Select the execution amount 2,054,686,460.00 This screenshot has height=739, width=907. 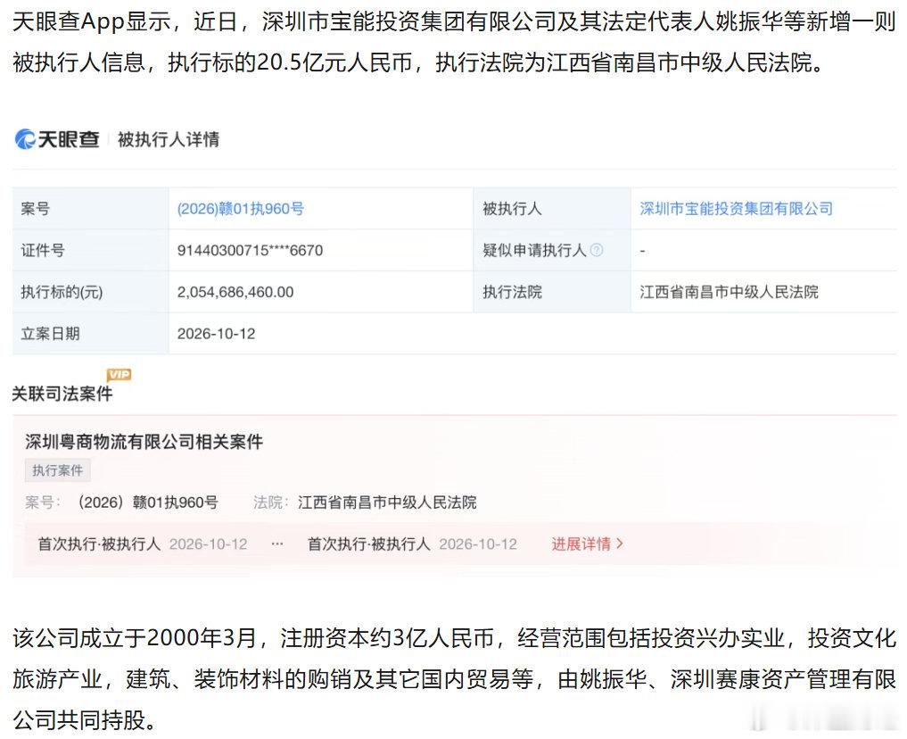coord(235,292)
